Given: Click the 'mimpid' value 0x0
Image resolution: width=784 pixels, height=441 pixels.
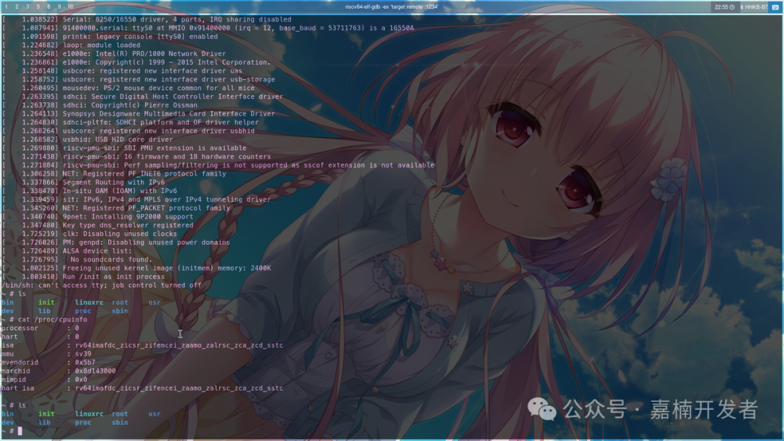Looking at the screenshot, I should click(81, 379).
